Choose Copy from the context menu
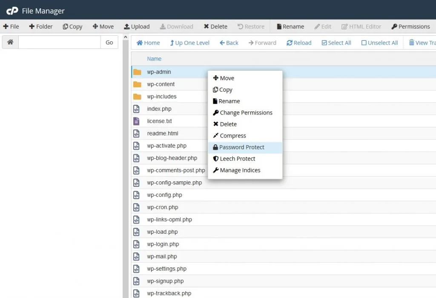The image size is (436, 298). point(245,89)
